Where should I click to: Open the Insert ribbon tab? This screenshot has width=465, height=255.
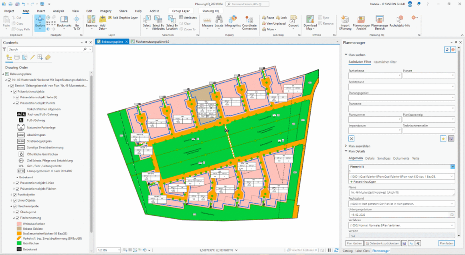pos(41,11)
